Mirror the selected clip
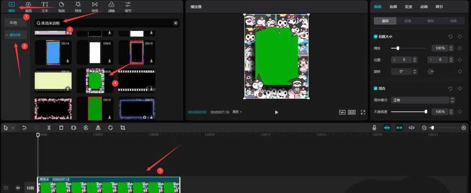 pos(98,128)
